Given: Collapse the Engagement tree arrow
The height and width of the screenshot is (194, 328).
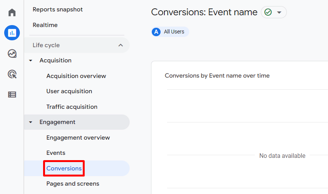Looking at the screenshot, I should click(x=31, y=122).
